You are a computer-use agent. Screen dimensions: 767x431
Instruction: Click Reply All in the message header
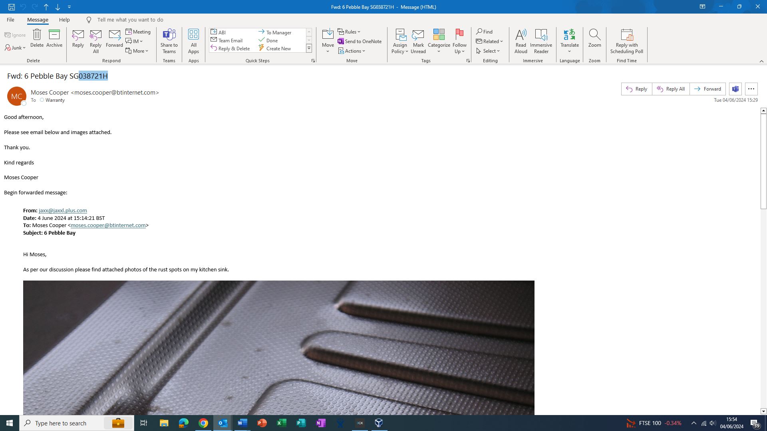[x=671, y=89]
